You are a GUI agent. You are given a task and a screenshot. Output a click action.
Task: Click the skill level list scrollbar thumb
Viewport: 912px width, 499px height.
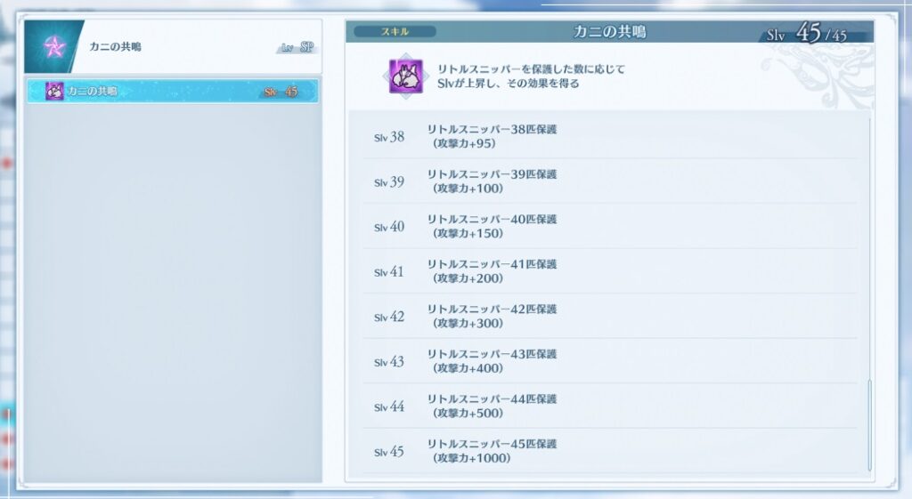pyautogui.click(x=869, y=423)
